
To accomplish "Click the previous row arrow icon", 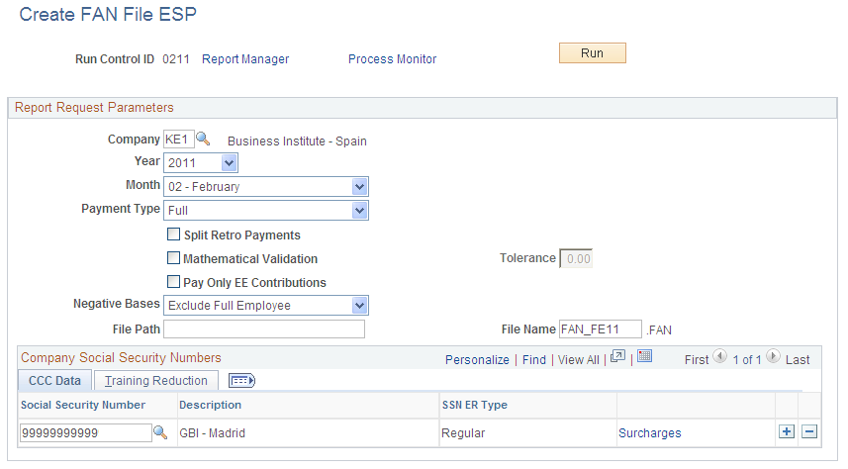I will [x=719, y=356].
